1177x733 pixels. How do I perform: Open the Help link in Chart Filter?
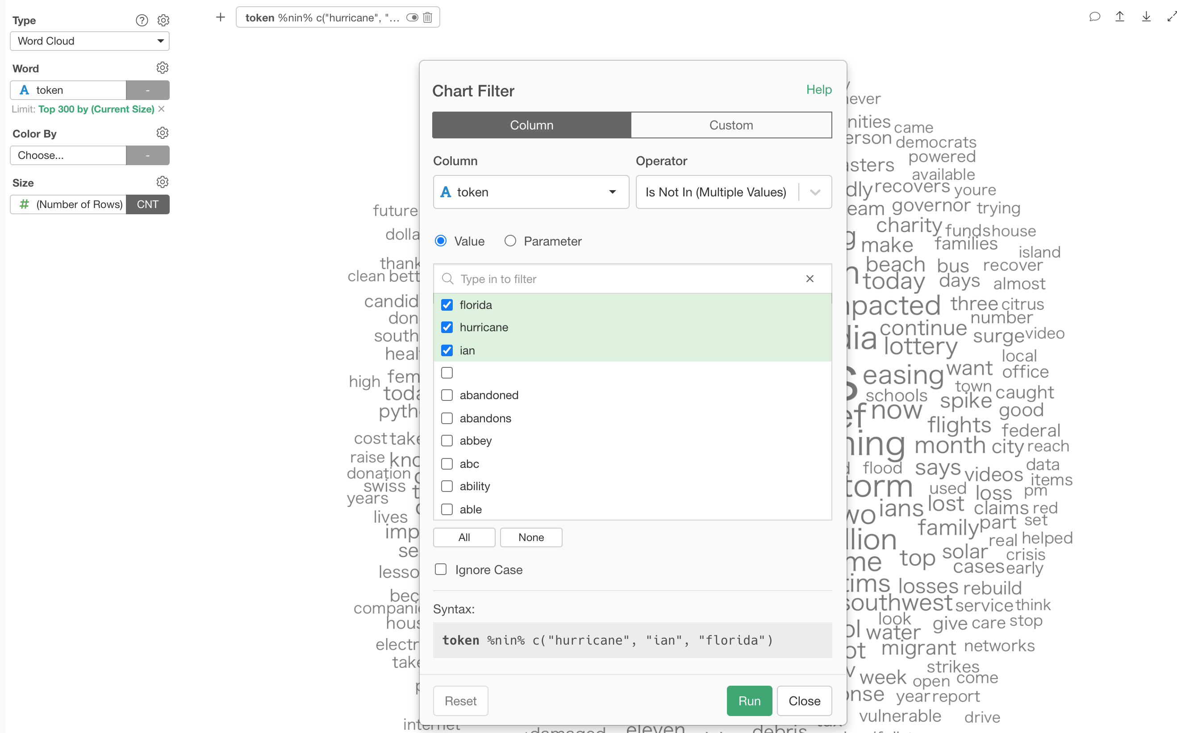pyautogui.click(x=819, y=90)
